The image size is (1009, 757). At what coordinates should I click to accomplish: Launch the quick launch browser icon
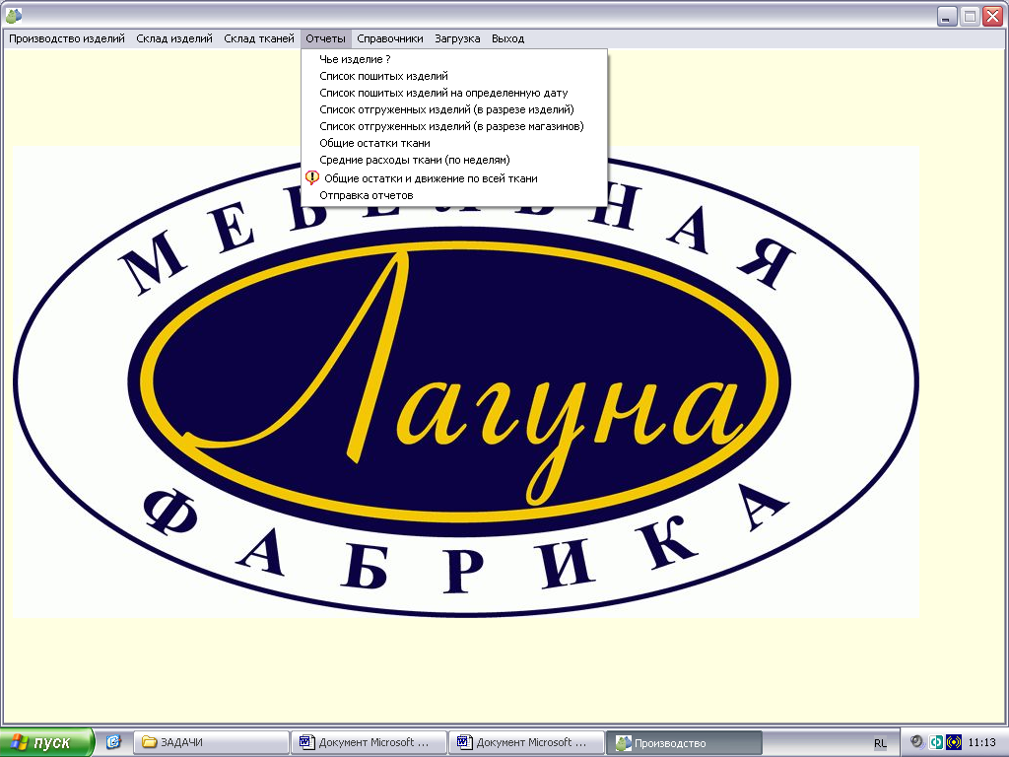pos(113,742)
